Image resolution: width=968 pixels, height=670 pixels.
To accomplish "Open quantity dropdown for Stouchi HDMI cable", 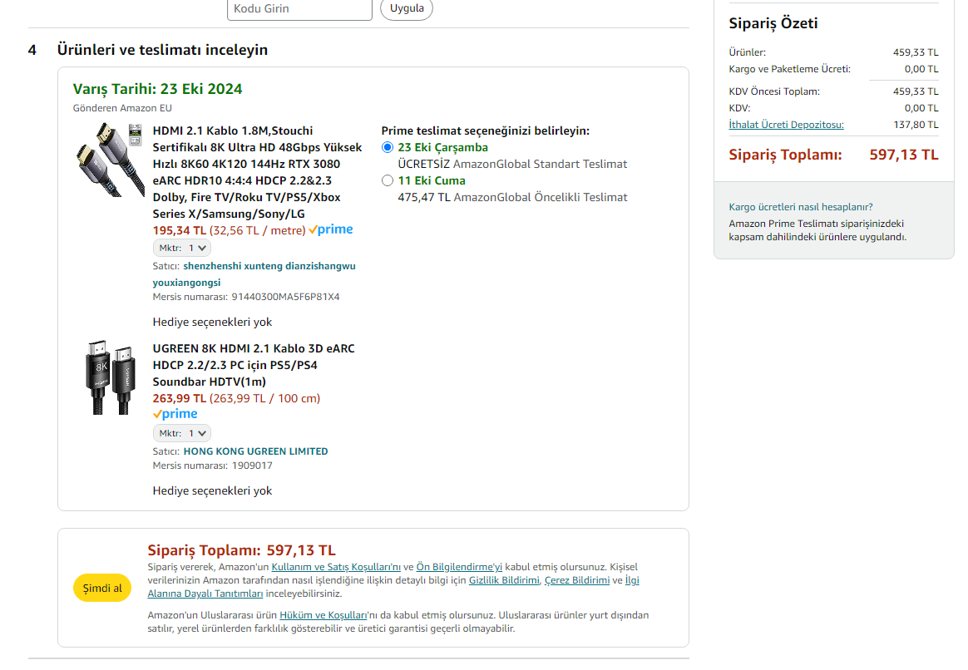I will click(x=182, y=248).
